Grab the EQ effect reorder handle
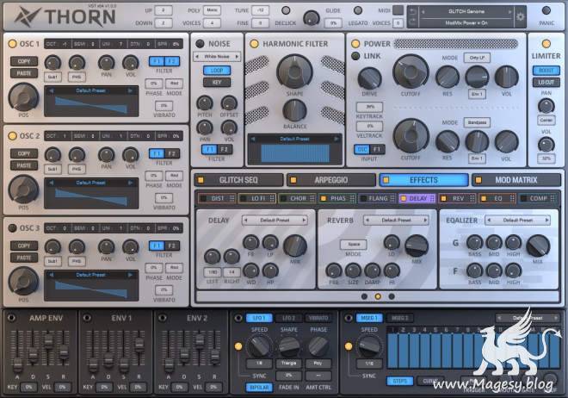 512,198
